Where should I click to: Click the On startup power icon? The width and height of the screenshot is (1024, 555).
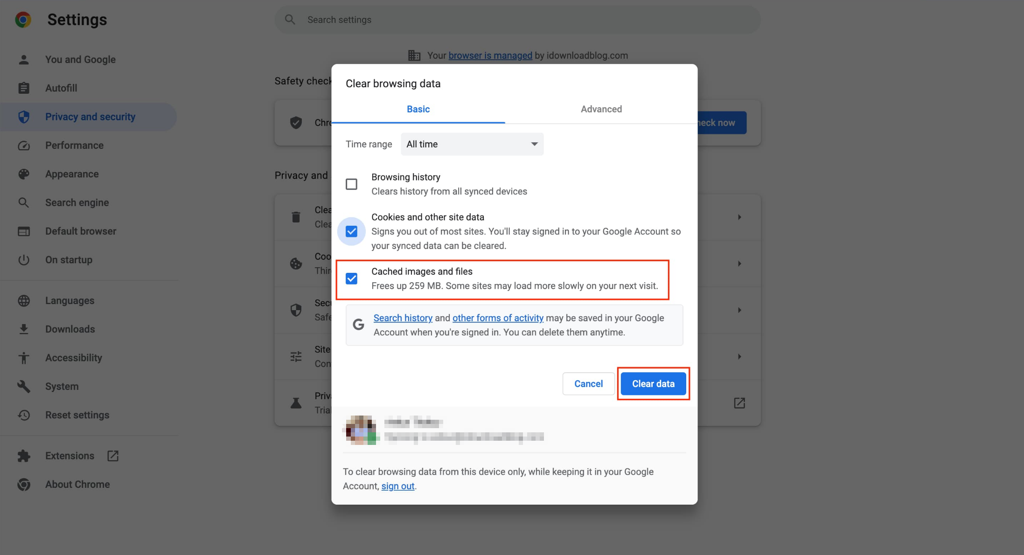[x=24, y=260]
